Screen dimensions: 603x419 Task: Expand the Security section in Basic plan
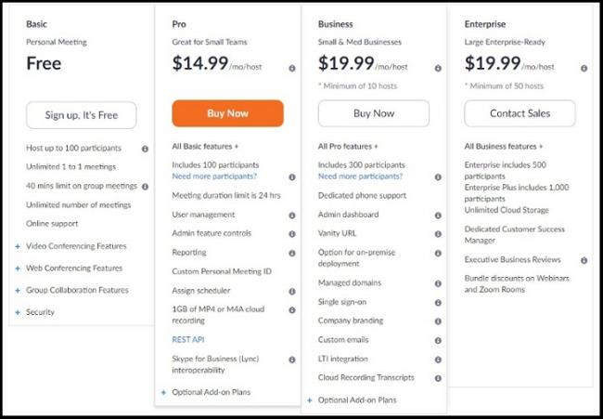[40, 312]
